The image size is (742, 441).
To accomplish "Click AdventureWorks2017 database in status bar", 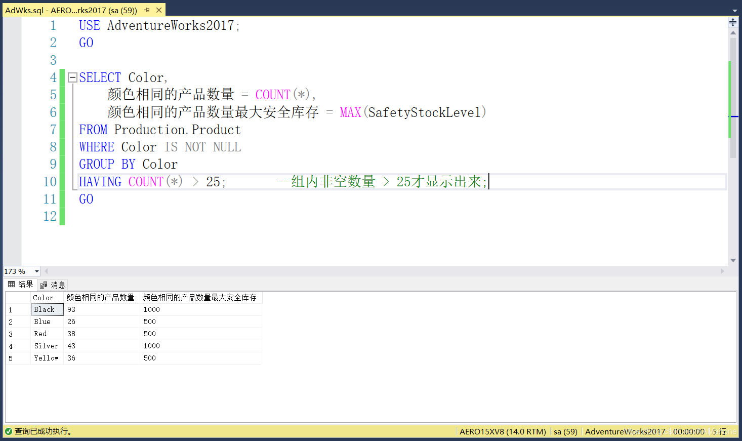I will 625,431.
